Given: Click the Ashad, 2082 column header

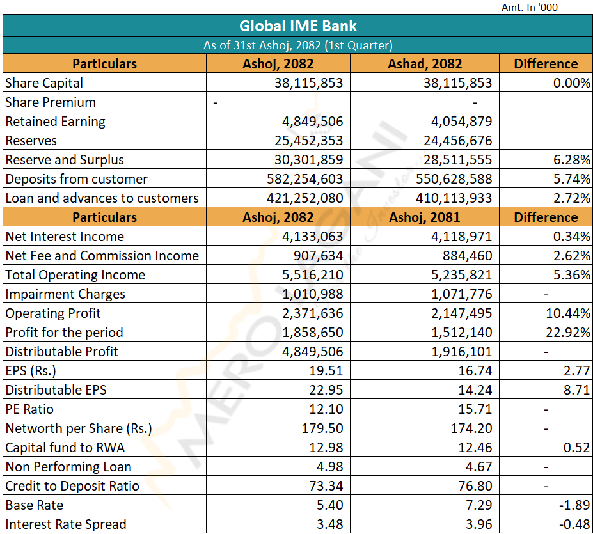Looking at the screenshot, I should [424, 64].
